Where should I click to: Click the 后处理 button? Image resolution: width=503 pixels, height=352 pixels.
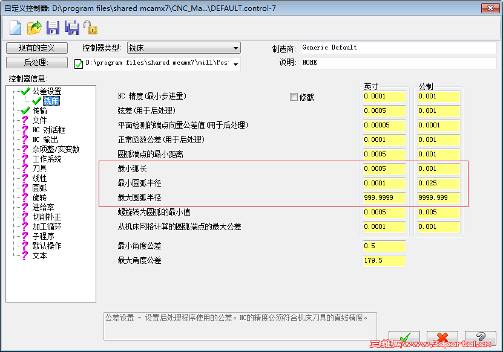point(36,62)
